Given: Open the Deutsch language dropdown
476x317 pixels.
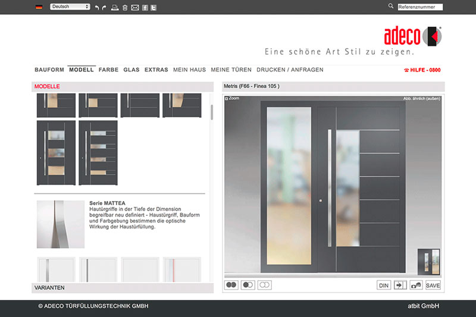Looking at the screenshot, I should (70, 7).
